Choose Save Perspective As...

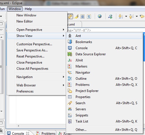pyautogui.click(x=37, y=50)
